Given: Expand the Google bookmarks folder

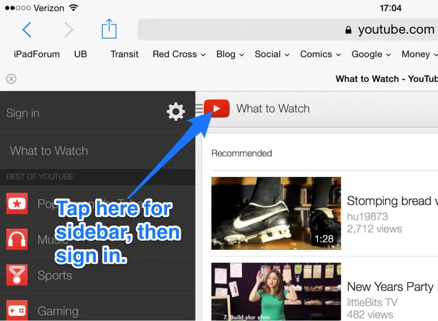Looking at the screenshot, I should coord(371,54).
